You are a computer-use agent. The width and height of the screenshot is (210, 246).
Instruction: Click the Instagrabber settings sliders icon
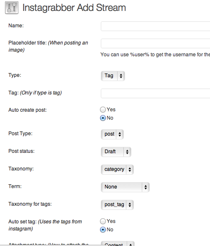coord(12,8)
